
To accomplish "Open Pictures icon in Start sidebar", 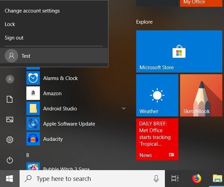I will pos(10,119).
